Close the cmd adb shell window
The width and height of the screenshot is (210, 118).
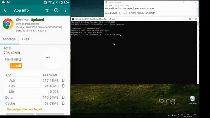point(196,19)
